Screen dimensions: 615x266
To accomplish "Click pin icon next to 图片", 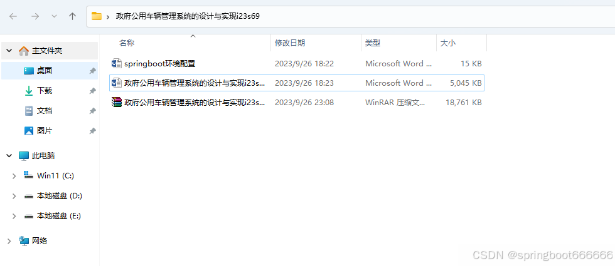I will pos(92,131).
